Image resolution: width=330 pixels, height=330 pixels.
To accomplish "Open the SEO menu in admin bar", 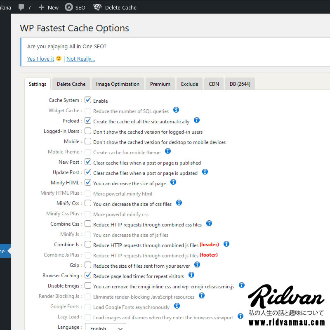I will 80,7.
